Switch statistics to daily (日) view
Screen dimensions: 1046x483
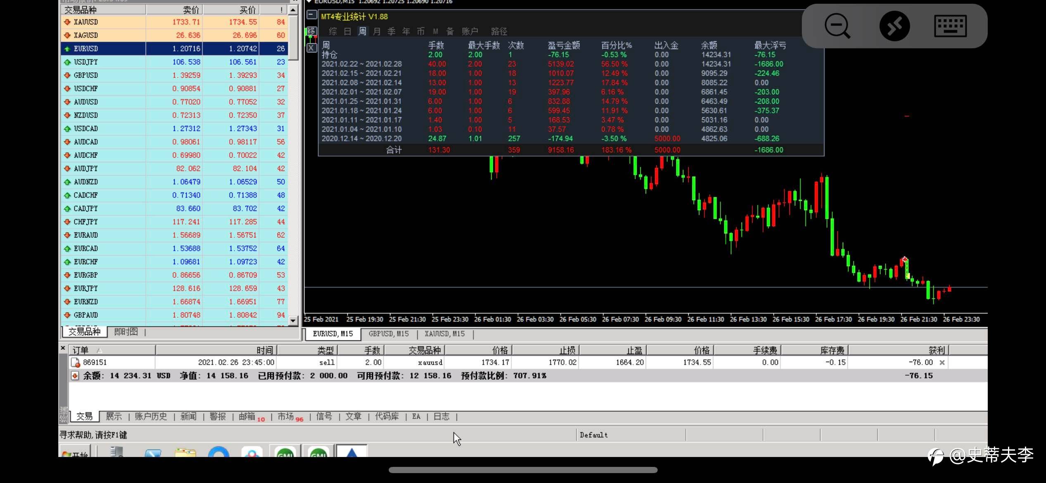[347, 31]
